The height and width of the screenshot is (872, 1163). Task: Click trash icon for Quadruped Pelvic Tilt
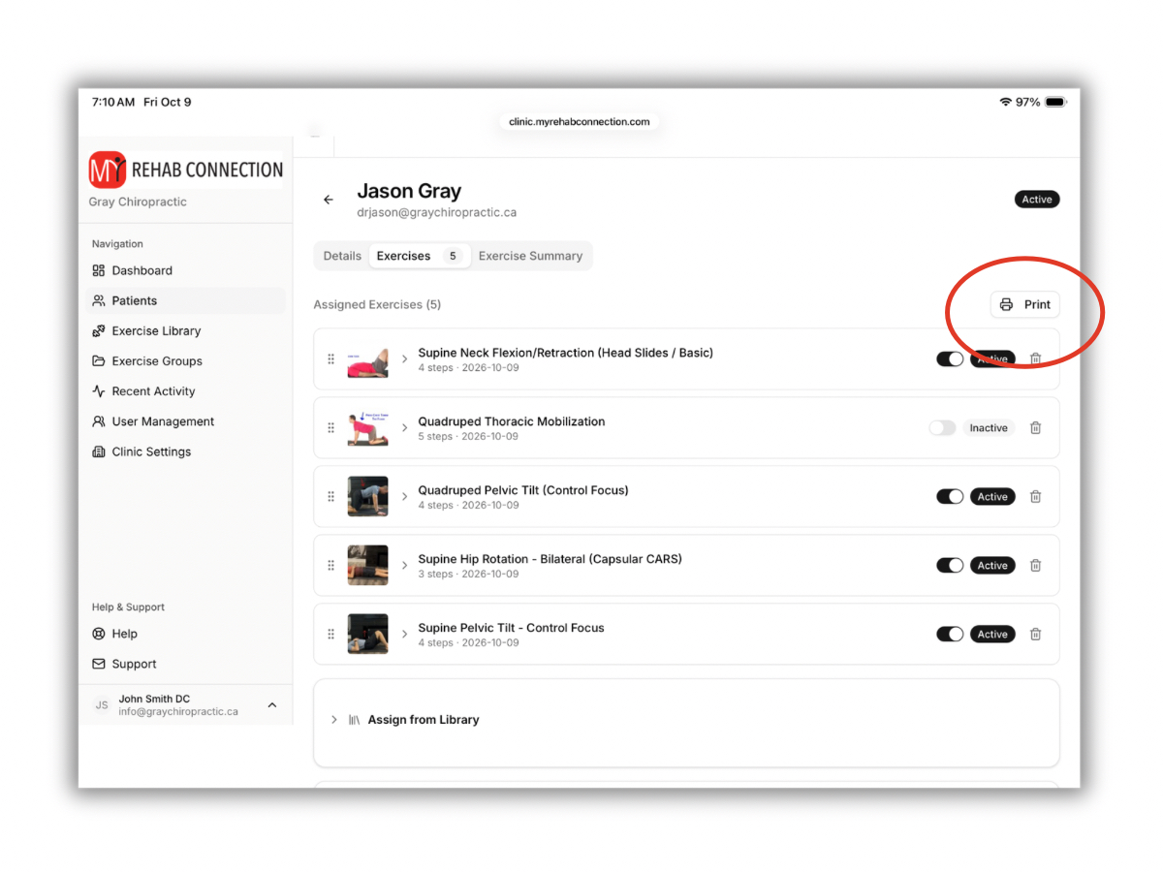(x=1035, y=496)
